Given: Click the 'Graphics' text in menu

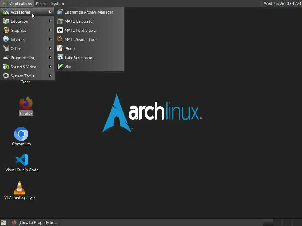Looking at the screenshot, I should 18,30.
